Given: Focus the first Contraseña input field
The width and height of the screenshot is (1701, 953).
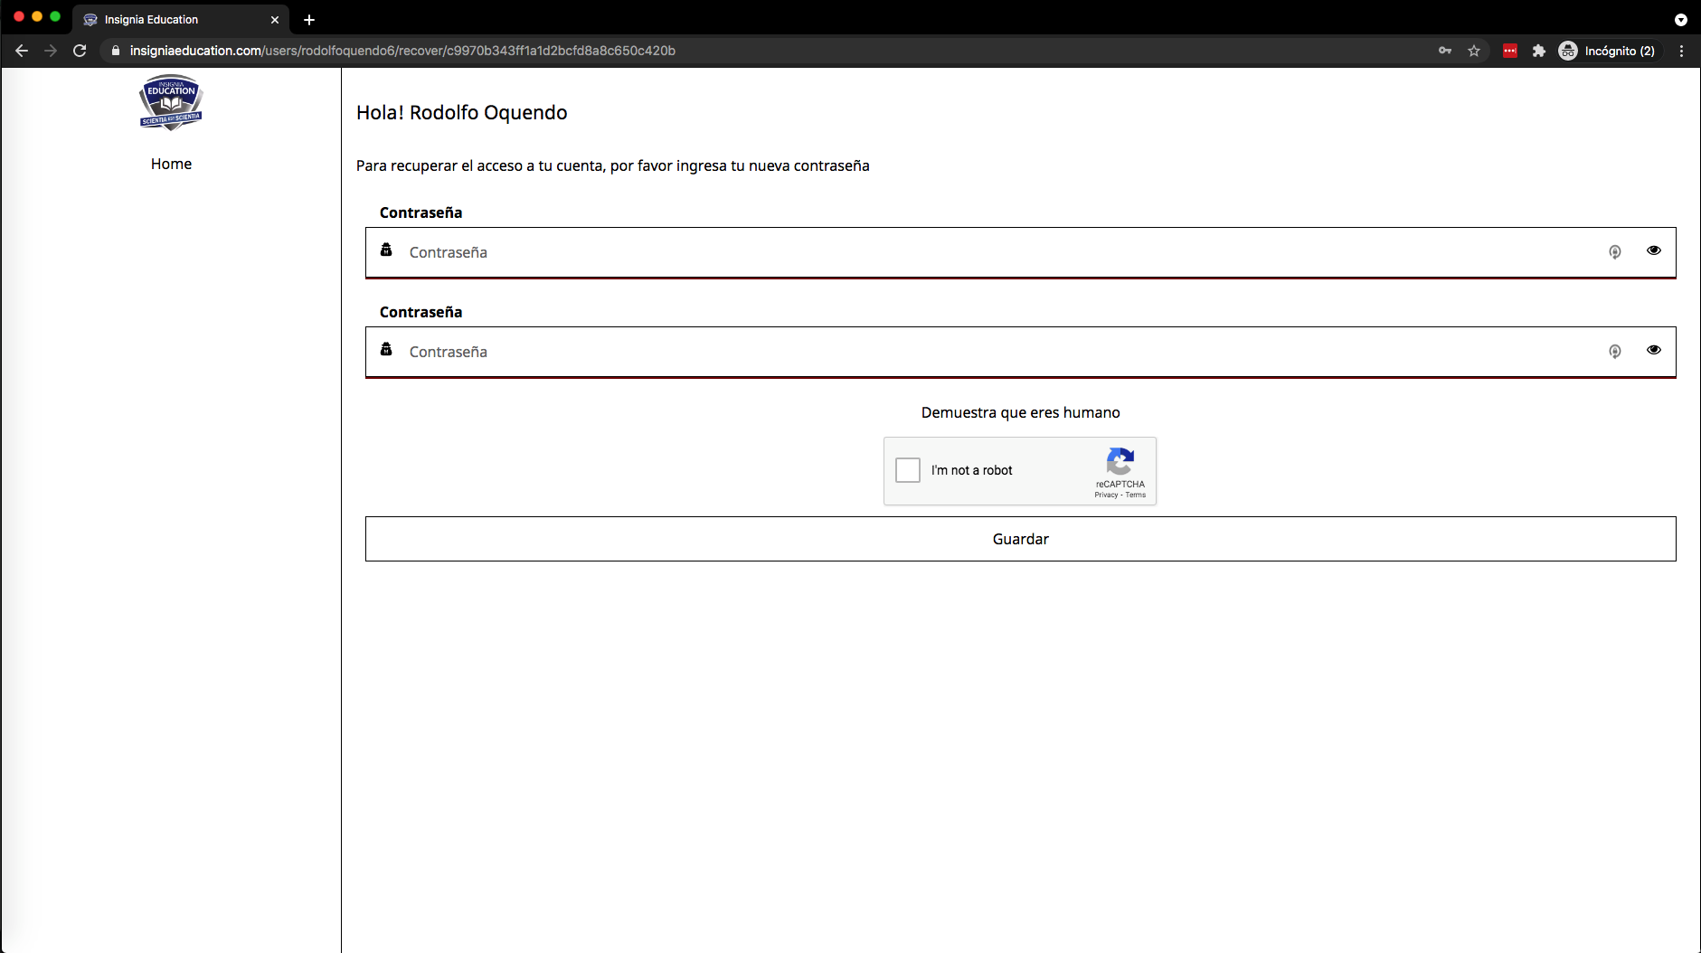Looking at the screenshot, I should point(995,252).
